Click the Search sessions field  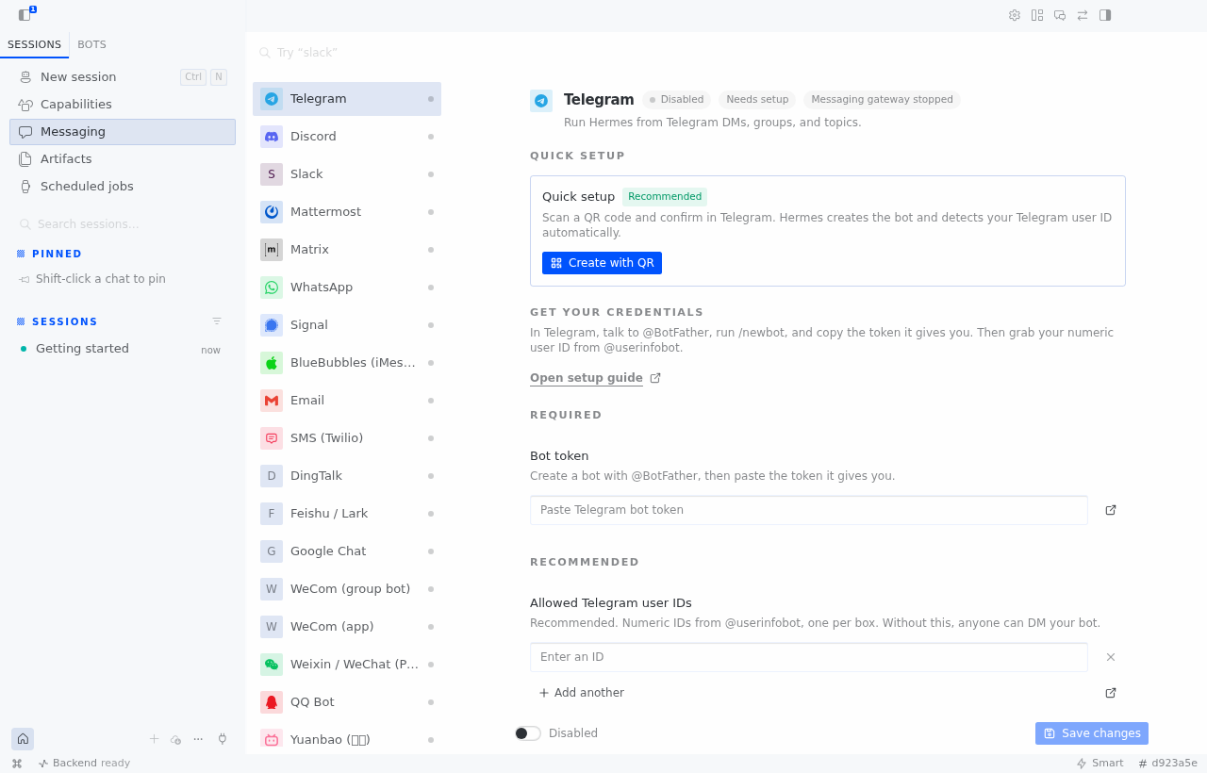point(123,224)
